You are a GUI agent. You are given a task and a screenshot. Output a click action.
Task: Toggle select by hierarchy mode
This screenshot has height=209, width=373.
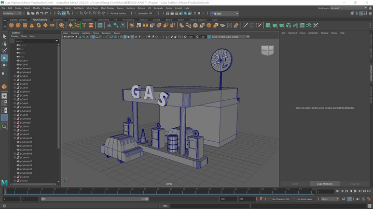click(59, 13)
